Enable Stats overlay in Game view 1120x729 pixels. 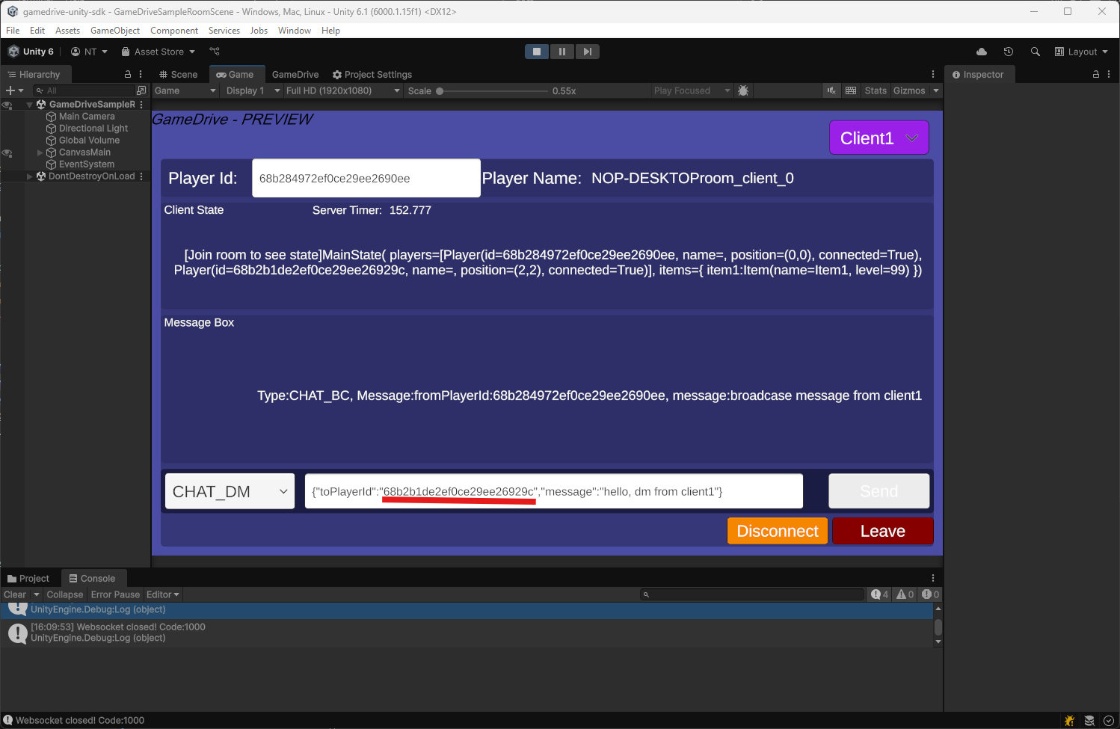click(875, 90)
